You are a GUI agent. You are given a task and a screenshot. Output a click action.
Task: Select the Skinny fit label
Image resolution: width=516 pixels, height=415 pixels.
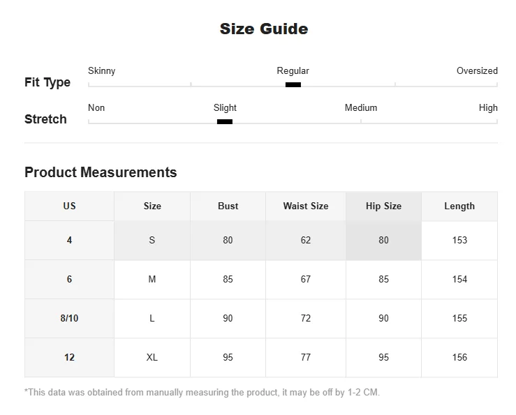[x=102, y=70]
